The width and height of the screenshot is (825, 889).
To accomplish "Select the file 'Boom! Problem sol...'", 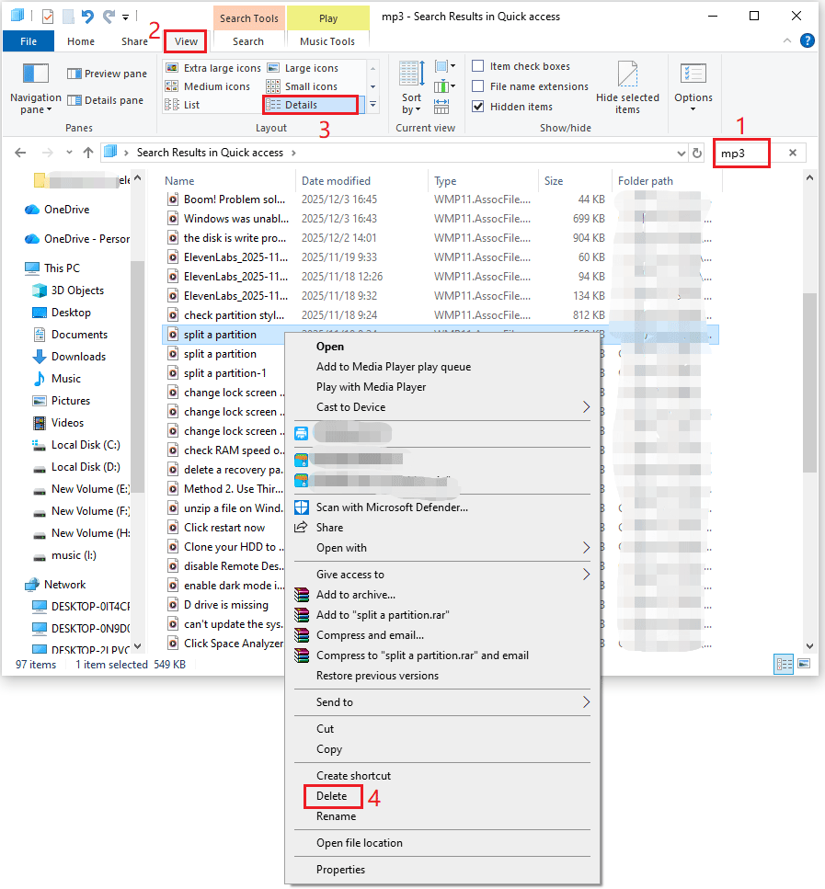I will click(235, 199).
